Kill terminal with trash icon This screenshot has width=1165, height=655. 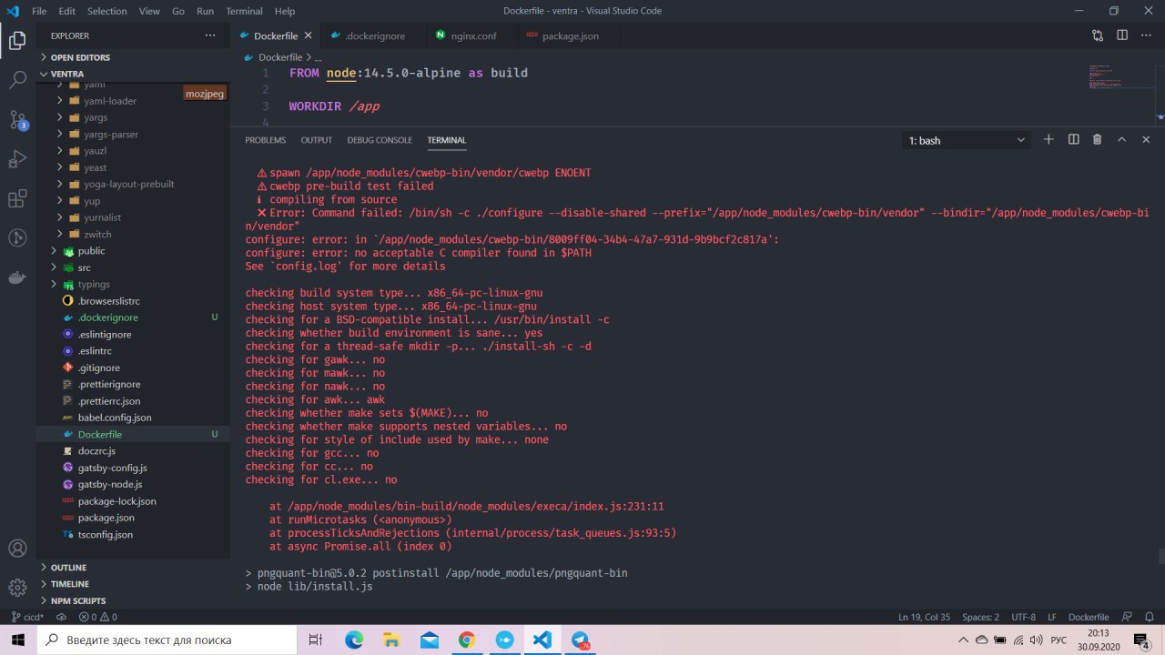1097,139
